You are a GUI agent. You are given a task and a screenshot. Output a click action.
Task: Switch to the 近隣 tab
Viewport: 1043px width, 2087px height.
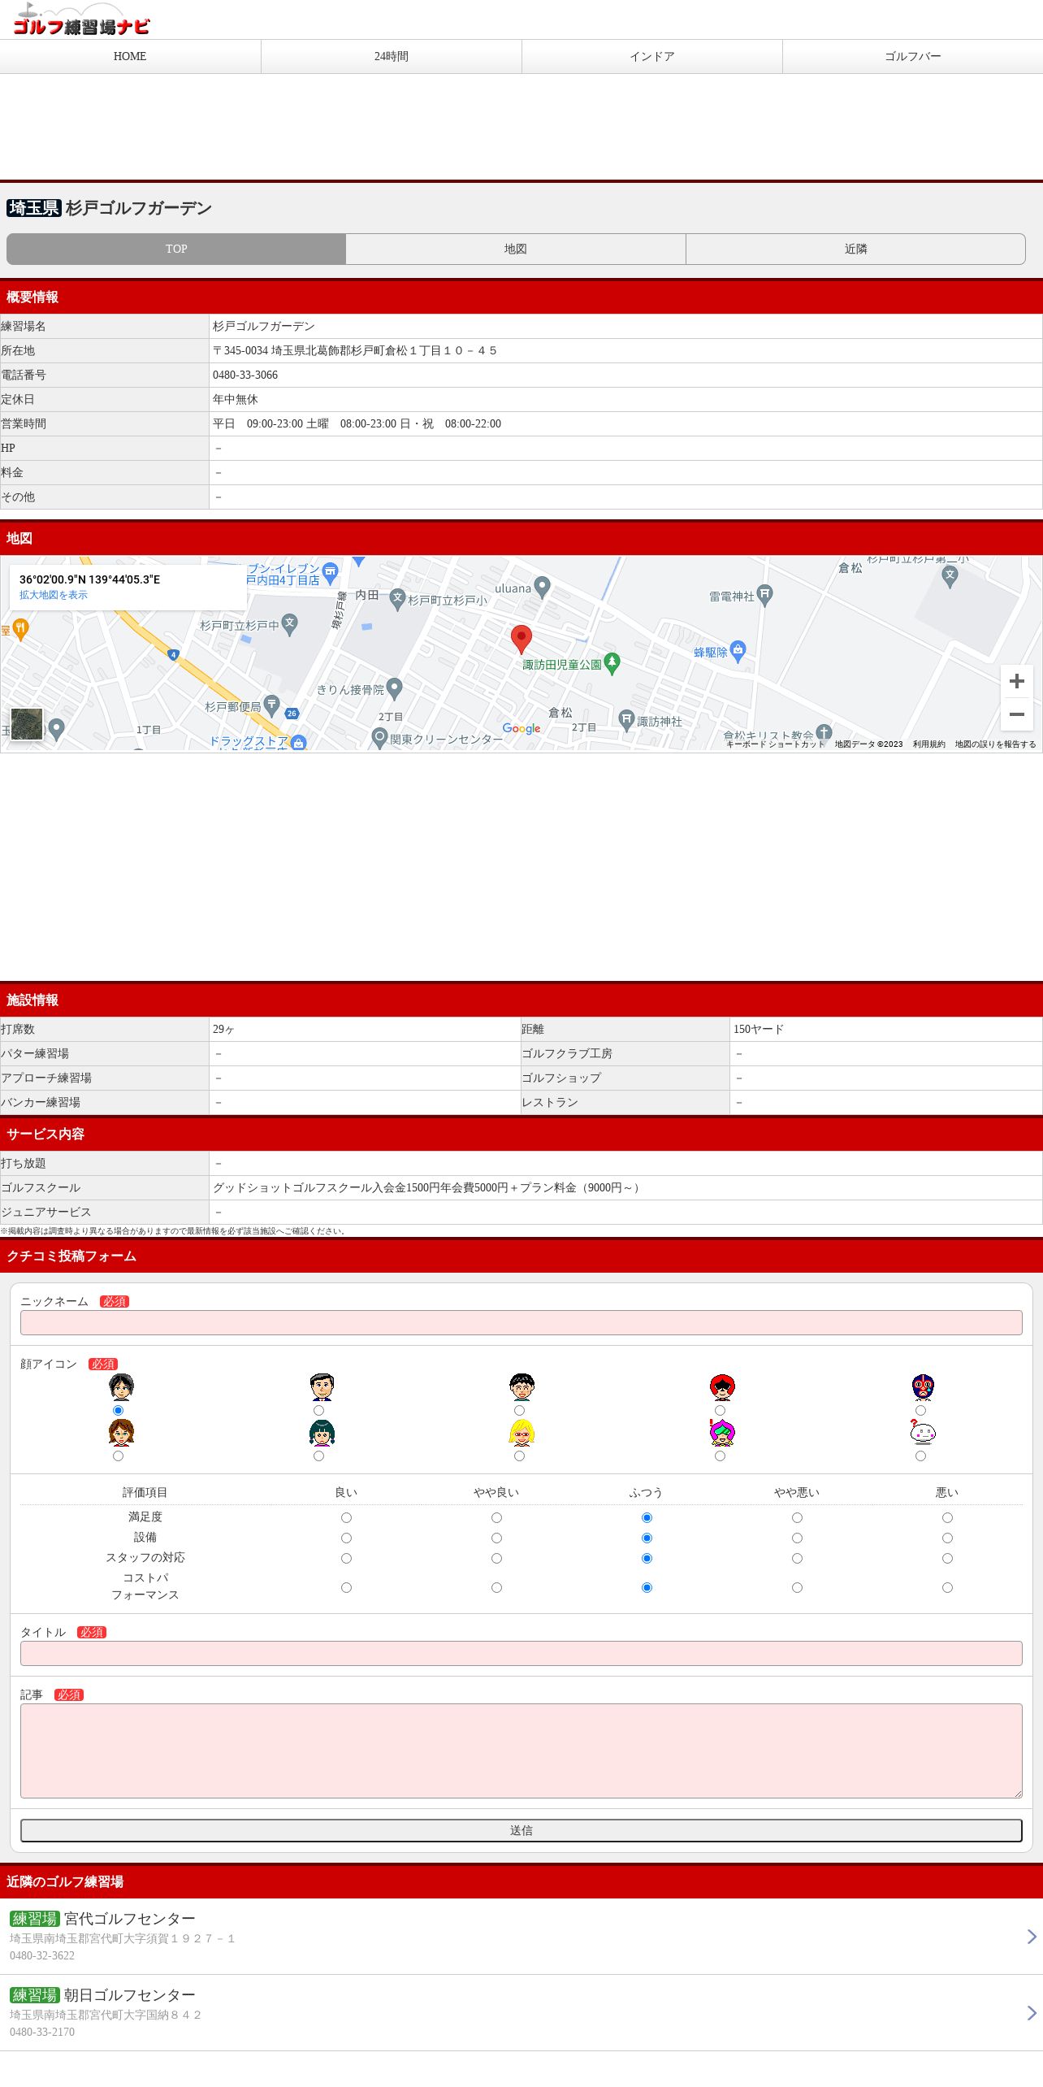(x=855, y=249)
